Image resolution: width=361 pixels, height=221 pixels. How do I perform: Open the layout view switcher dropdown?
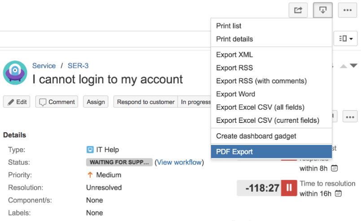[346, 39]
